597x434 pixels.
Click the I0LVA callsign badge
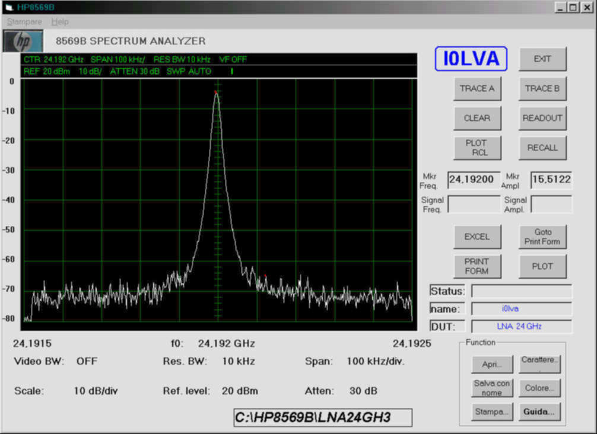[x=471, y=59]
